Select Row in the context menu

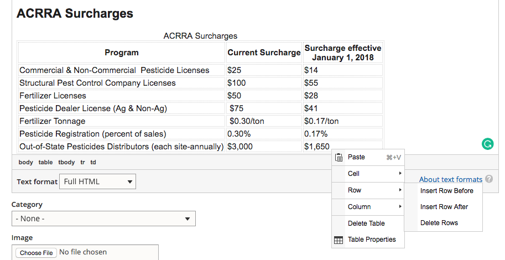click(x=368, y=190)
